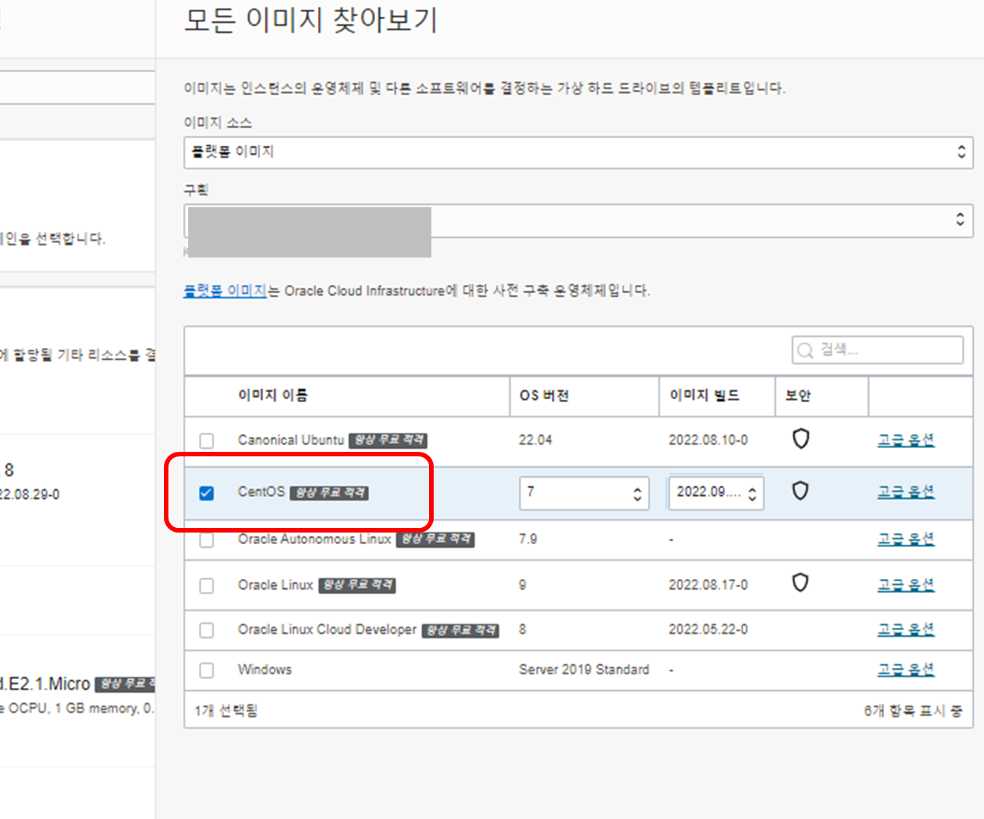Image resolution: width=984 pixels, height=819 pixels.
Task: Click the shield security icon for Oracle Linux
Action: [800, 583]
